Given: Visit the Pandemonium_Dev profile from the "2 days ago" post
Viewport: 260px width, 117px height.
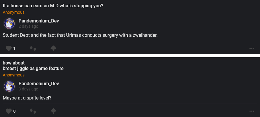Looking at the screenshot, I should coord(39,21).
